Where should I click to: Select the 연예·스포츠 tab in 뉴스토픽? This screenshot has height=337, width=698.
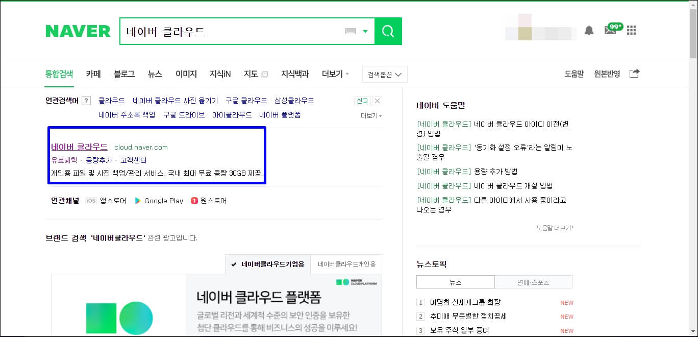pos(533,282)
